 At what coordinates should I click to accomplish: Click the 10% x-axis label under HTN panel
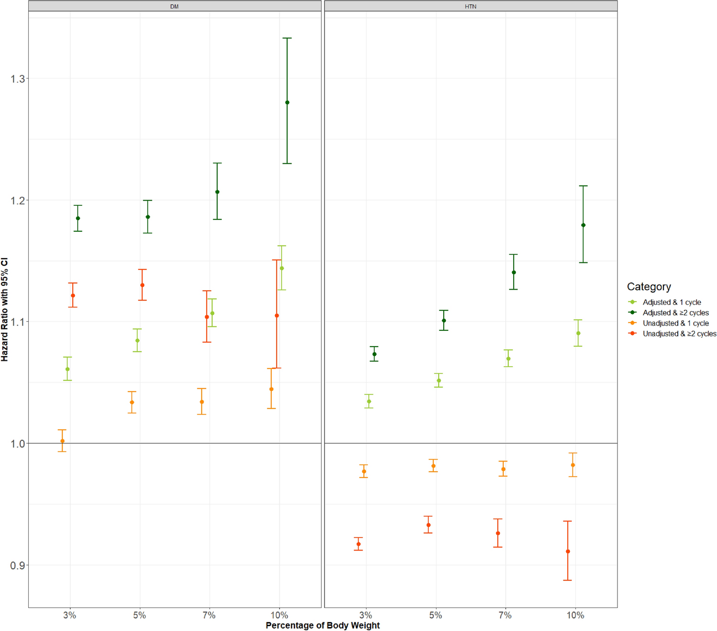pos(575,615)
